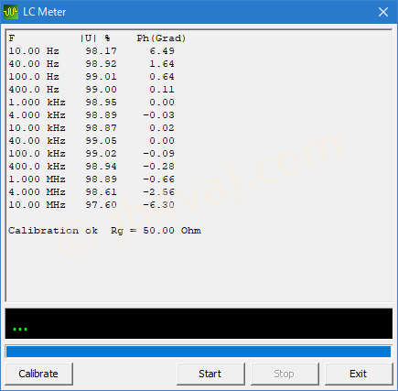Click the 4.000 MHz phase value -2.56
The height and width of the screenshot is (391, 398).
[x=159, y=192]
